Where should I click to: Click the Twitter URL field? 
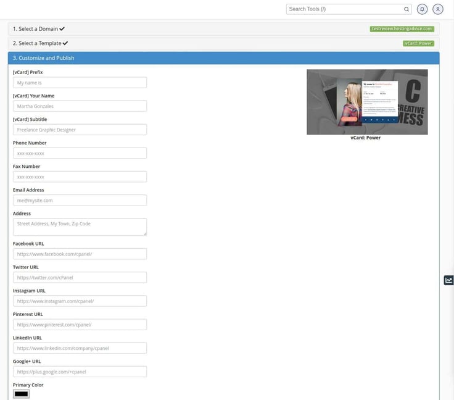(x=80, y=278)
